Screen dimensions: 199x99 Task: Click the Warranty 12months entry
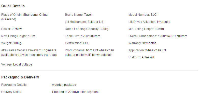(x=143, y=43)
